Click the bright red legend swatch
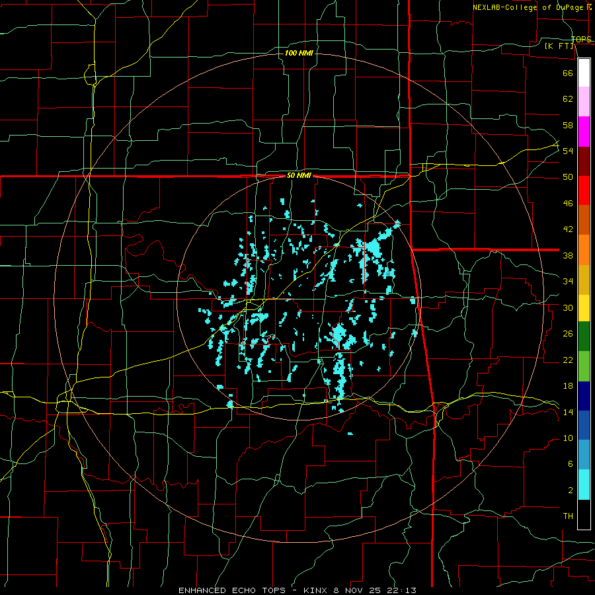Image resolution: width=595 pixels, height=595 pixels. [x=584, y=190]
